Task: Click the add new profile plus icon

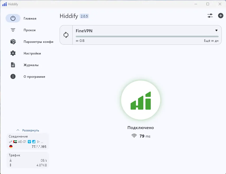Action: coord(220,16)
